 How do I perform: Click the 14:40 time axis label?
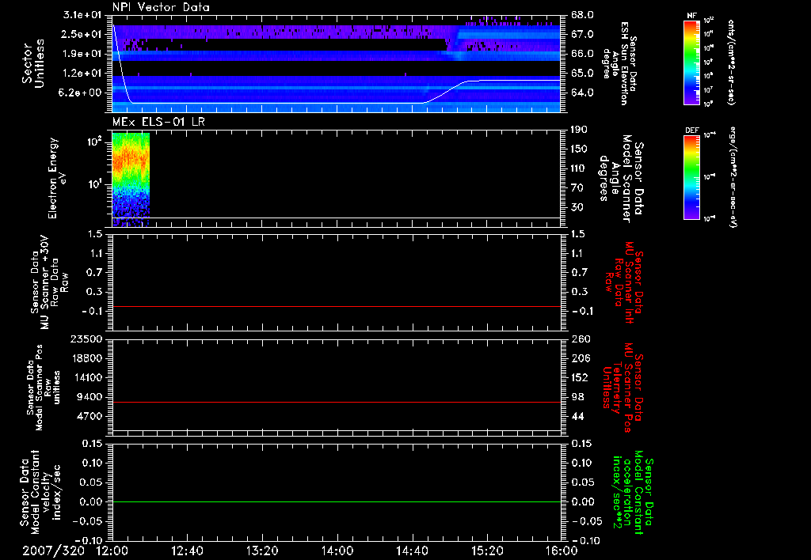coord(412,551)
